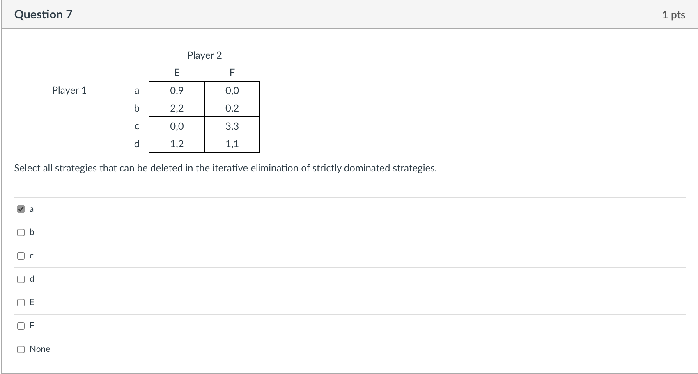Click the 'Player 2' table header
The width and height of the screenshot is (698, 374).
204,55
